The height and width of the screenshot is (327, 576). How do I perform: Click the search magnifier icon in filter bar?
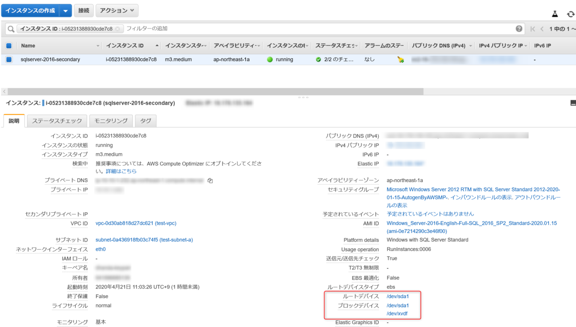[10, 29]
